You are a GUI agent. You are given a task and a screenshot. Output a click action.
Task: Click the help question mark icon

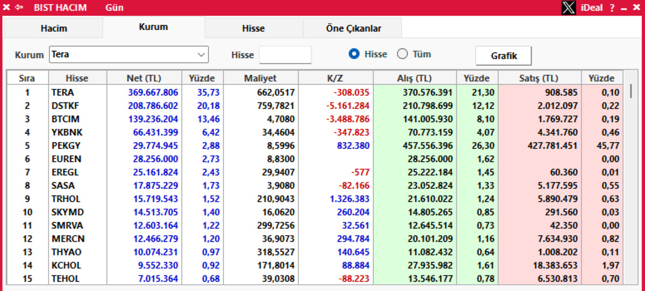pos(612,8)
